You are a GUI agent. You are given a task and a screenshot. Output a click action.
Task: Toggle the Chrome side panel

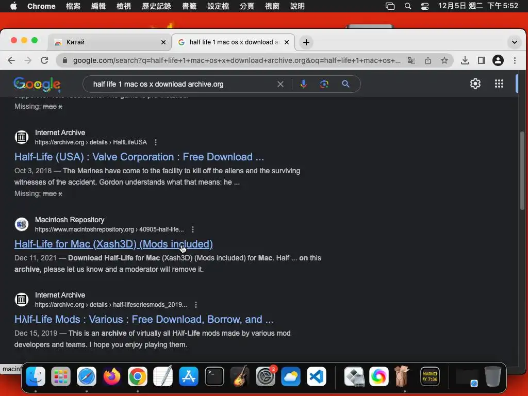click(482, 60)
